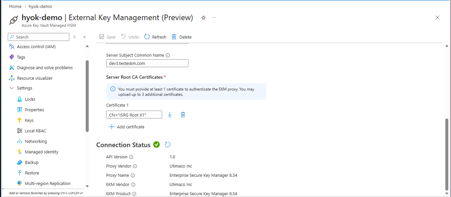Click the info icon next to Proxy Vendor
The image size is (451, 197).
click(135, 166)
